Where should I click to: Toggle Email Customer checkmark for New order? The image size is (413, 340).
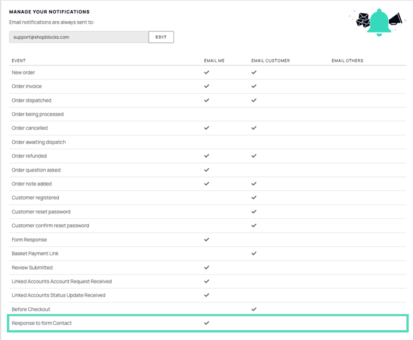254,72
